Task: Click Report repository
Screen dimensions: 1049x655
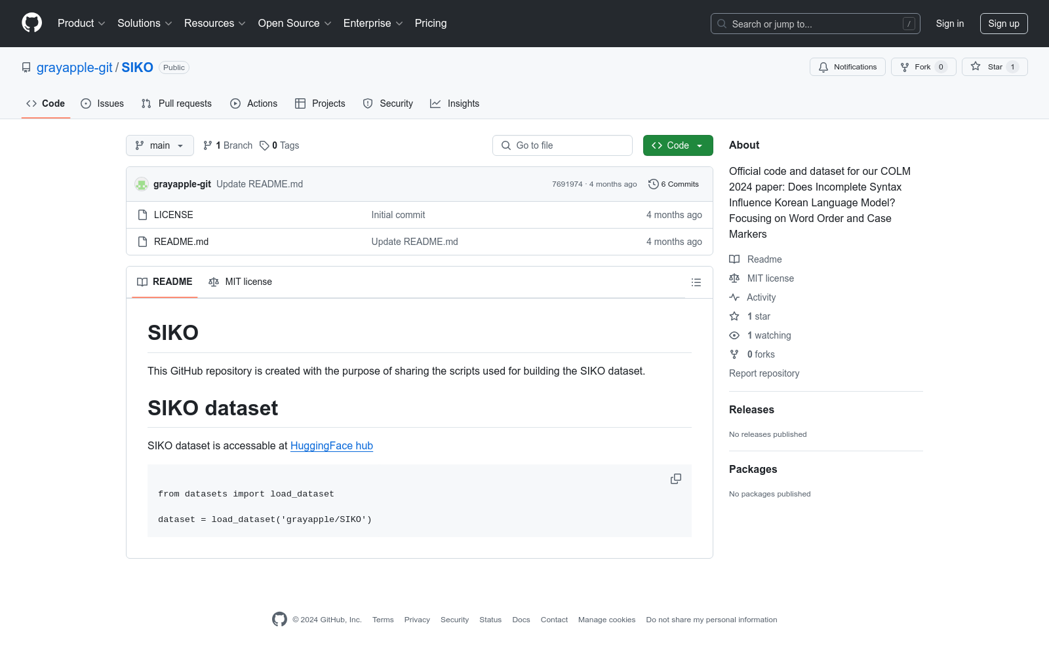Action: (x=764, y=373)
